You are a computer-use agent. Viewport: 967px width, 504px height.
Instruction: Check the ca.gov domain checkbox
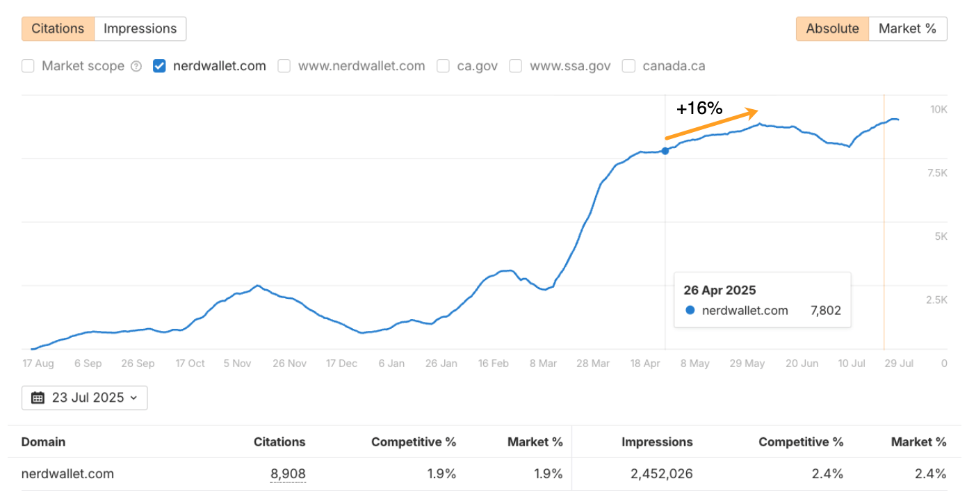click(443, 65)
